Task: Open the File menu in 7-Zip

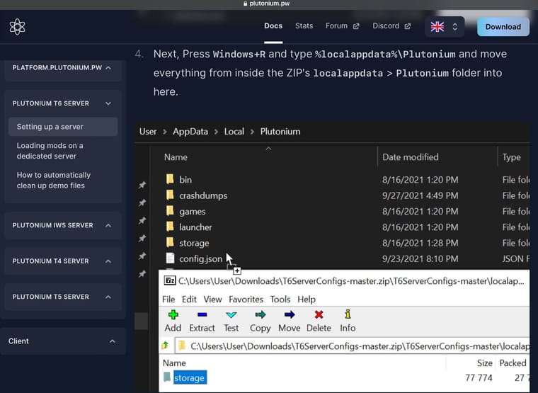Action: click(168, 300)
